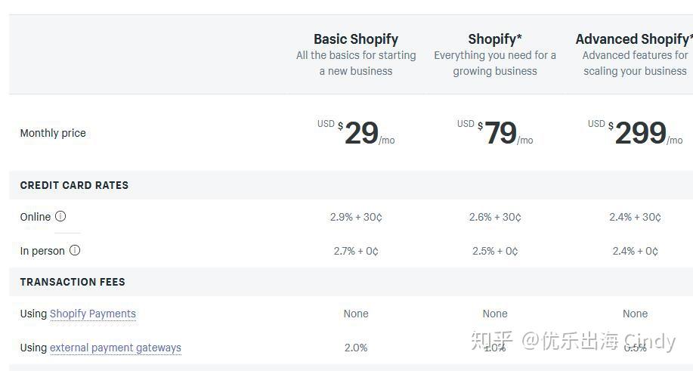The image size is (693, 371).
Task: Click the 2.9% + 30¢ online rate
Action: pos(356,217)
